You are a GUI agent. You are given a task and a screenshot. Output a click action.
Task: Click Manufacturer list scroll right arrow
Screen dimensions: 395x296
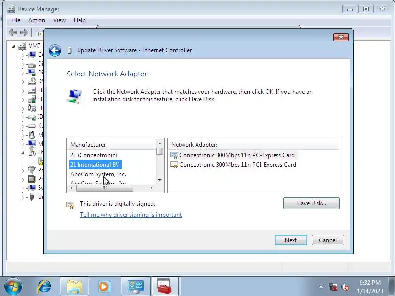click(151, 188)
